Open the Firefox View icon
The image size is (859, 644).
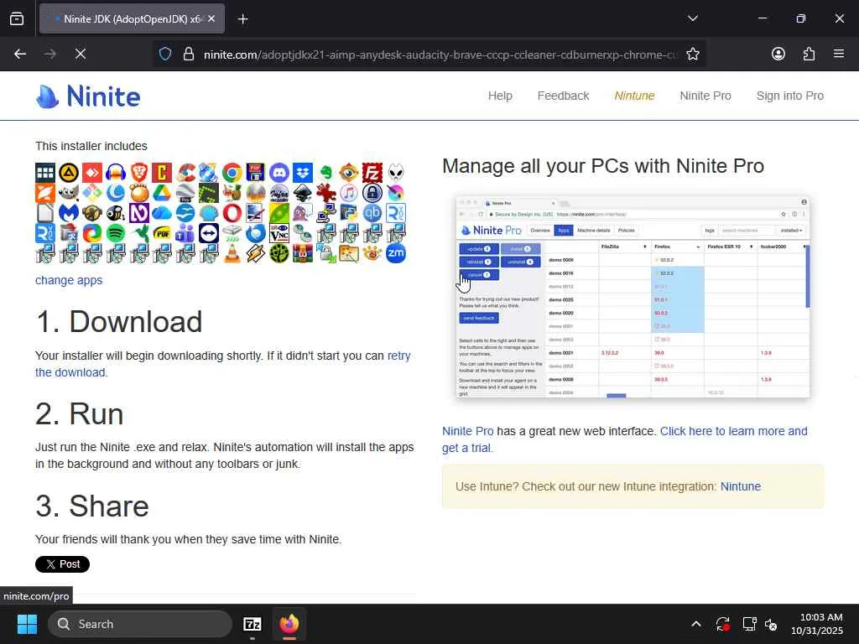coord(17,18)
